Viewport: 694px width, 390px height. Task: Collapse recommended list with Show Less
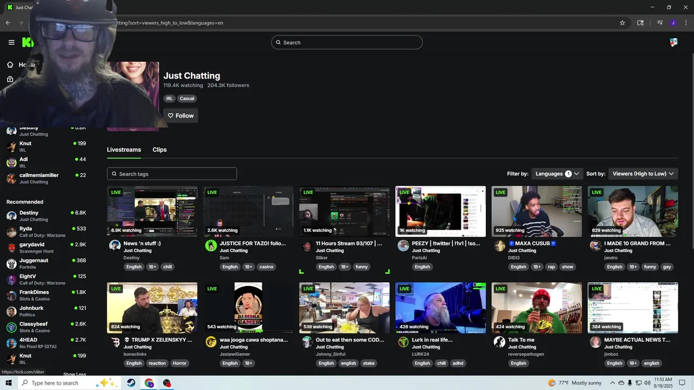tap(74, 374)
